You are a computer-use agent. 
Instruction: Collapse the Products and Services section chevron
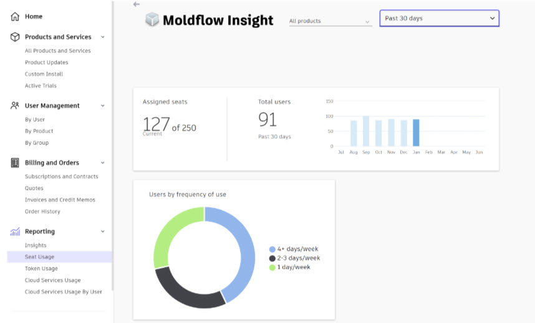click(x=103, y=37)
